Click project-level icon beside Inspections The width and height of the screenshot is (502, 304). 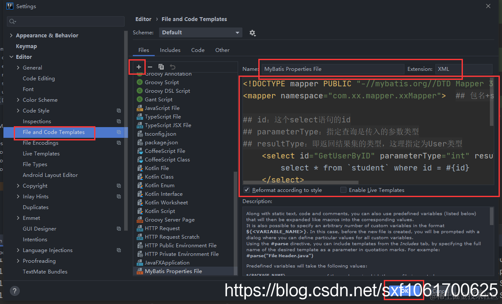pyautogui.click(x=119, y=122)
